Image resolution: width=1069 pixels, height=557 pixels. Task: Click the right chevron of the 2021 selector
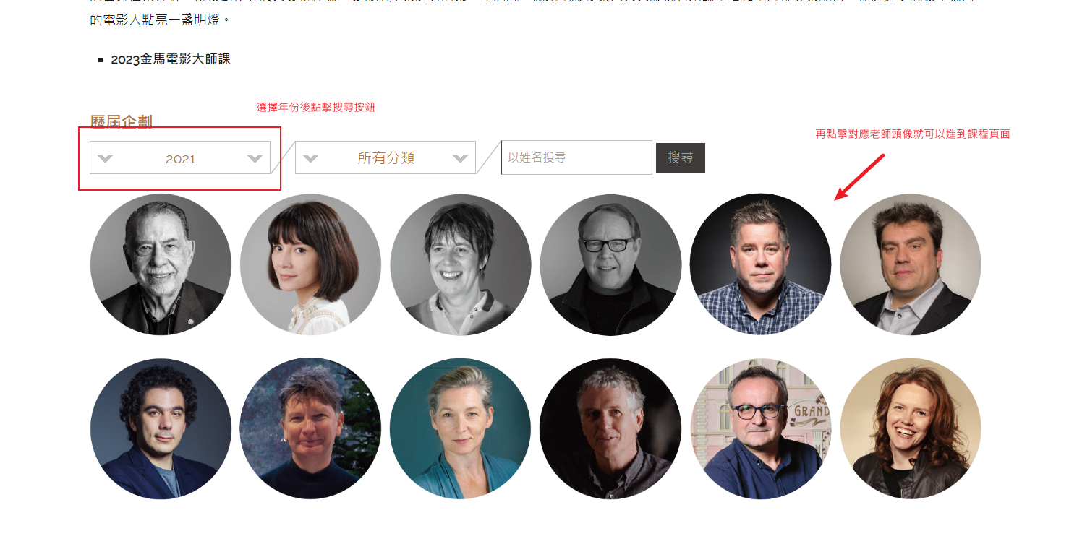[x=255, y=159]
